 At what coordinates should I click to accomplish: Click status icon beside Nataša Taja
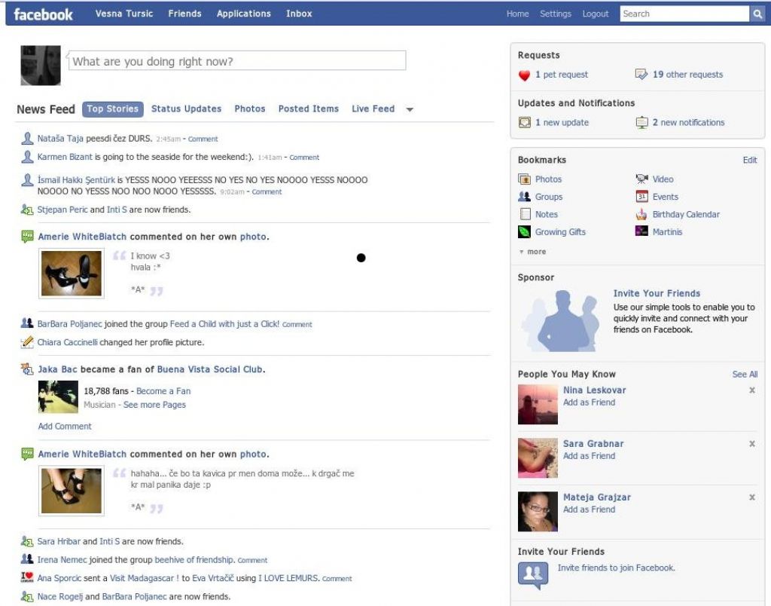tap(27, 139)
